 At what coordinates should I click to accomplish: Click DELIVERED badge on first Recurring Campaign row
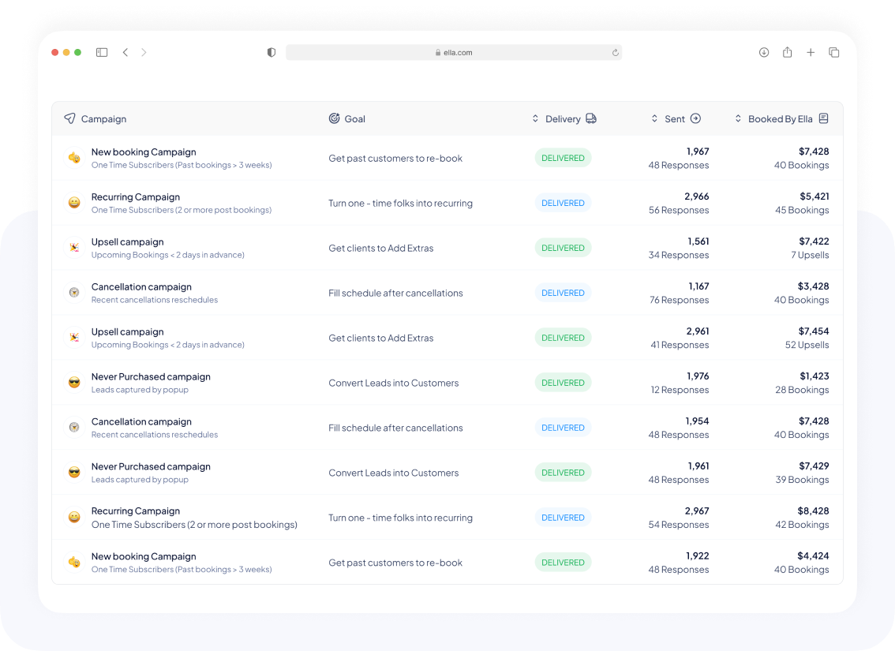coord(563,203)
